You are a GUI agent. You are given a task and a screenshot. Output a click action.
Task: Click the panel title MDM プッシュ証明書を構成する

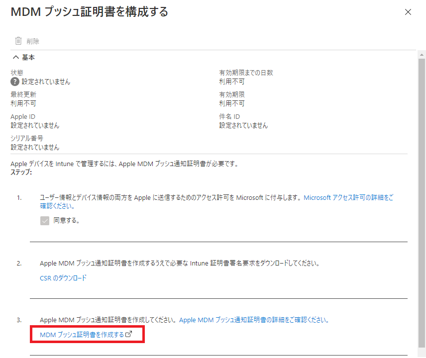[90, 12]
